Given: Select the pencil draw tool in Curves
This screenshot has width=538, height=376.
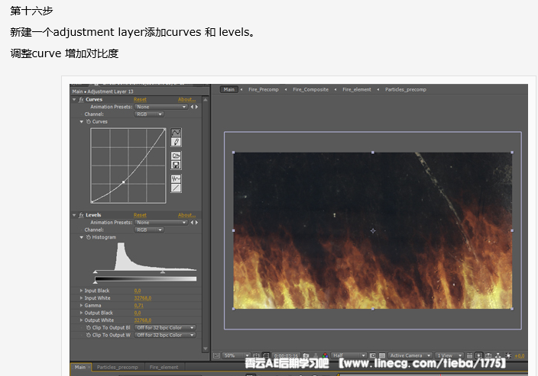Looking at the screenshot, I should point(176,142).
